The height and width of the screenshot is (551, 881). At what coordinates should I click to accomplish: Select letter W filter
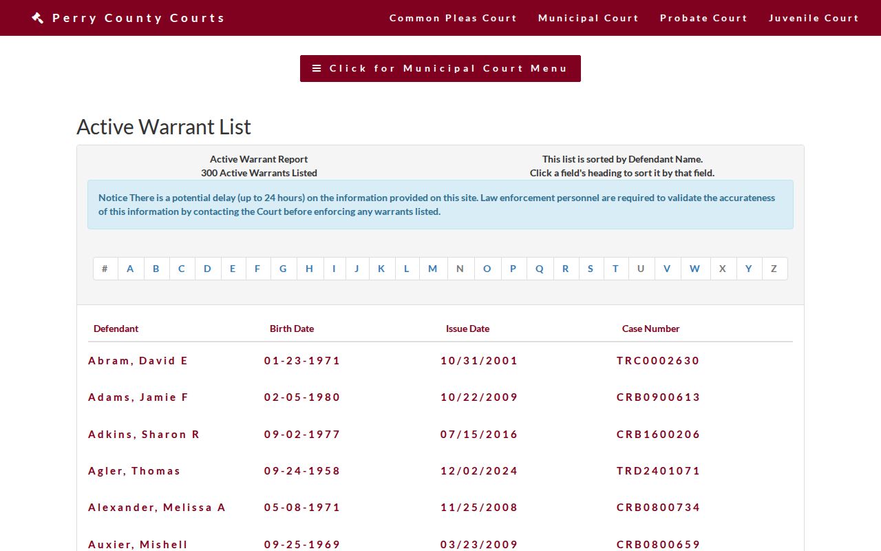coord(695,269)
